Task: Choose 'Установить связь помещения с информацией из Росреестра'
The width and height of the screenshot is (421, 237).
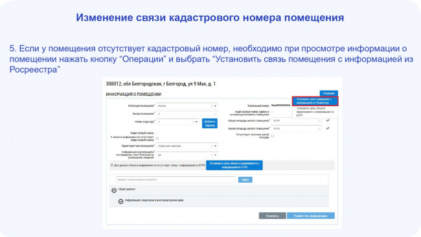Action: (315, 101)
